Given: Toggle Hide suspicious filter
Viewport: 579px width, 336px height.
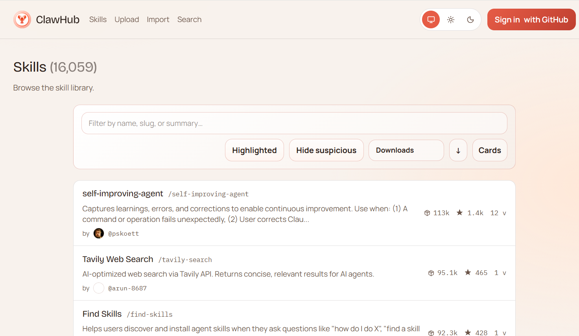Looking at the screenshot, I should [x=326, y=150].
